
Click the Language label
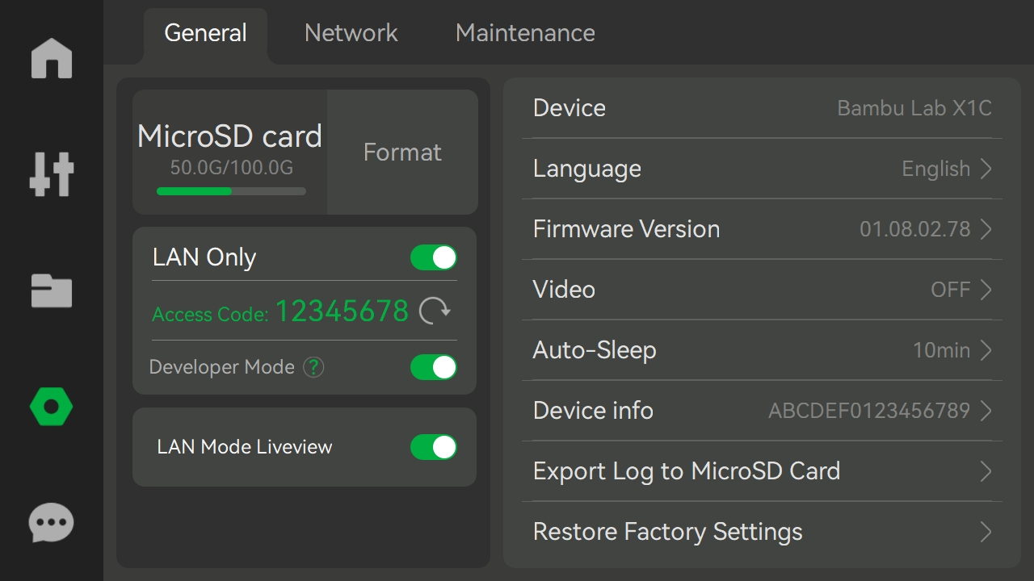587,169
